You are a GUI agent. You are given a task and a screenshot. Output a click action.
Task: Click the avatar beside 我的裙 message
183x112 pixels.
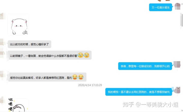coord(177,90)
